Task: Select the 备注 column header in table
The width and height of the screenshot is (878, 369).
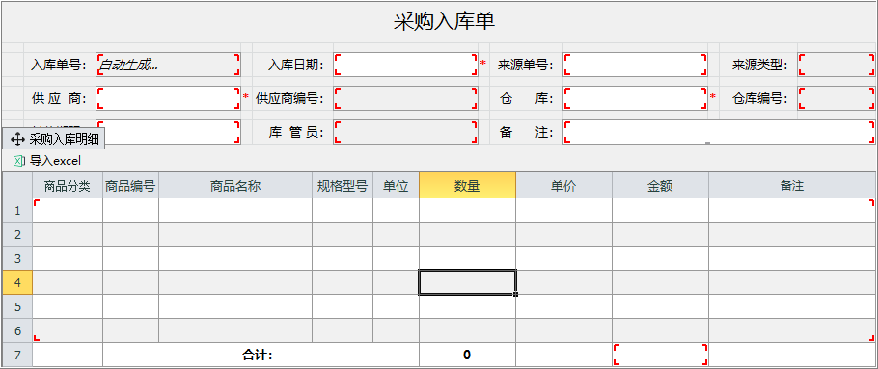Action: tap(792, 186)
